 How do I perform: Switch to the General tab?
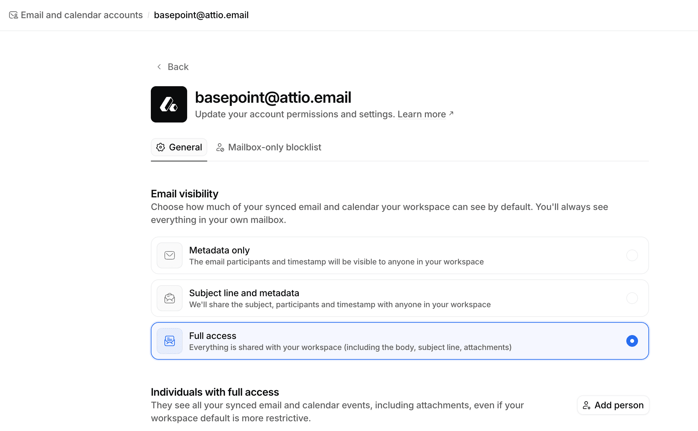coord(179,147)
